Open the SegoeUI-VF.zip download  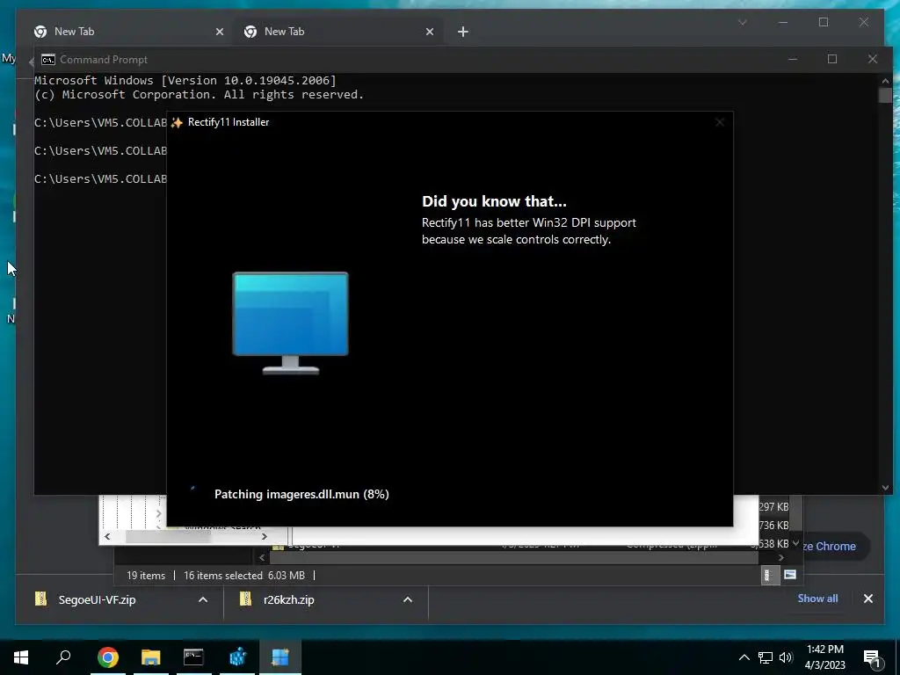click(97, 599)
